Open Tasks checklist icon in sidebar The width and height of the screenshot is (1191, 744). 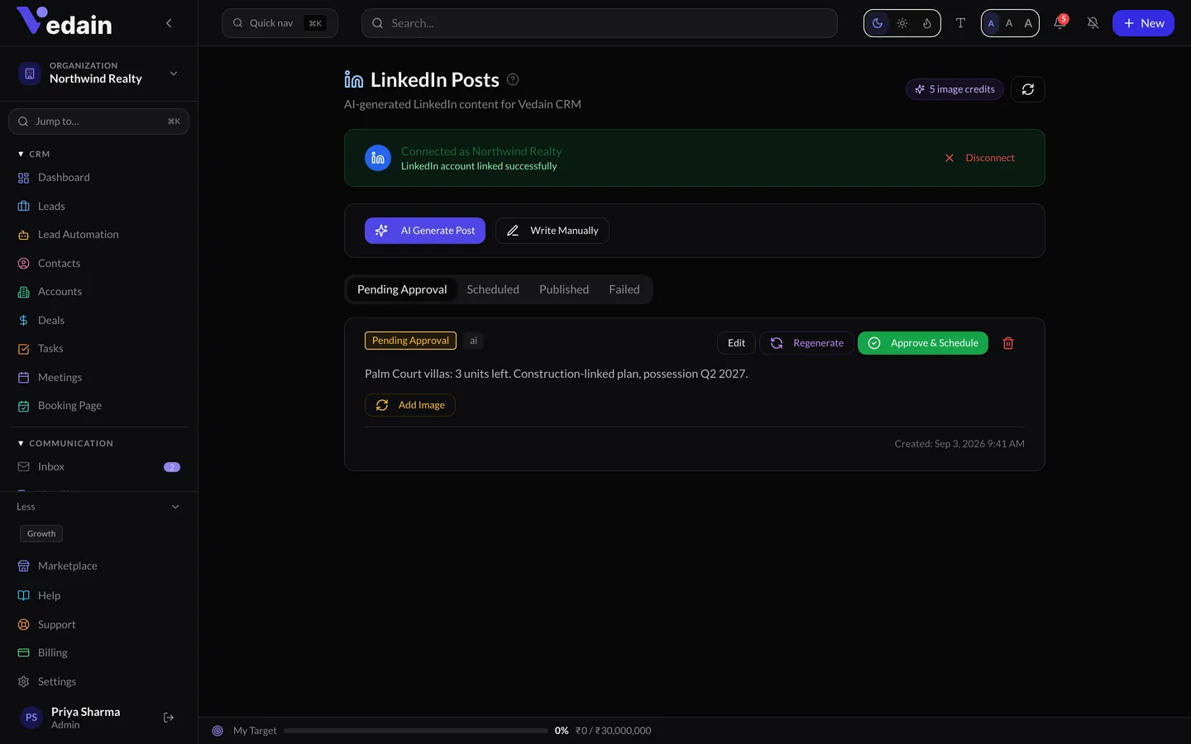(x=23, y=349)
